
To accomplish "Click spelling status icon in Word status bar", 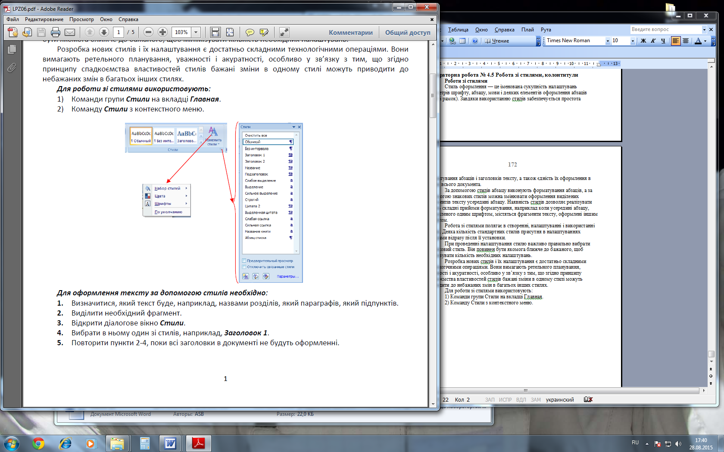I will (x=588, y=399).
